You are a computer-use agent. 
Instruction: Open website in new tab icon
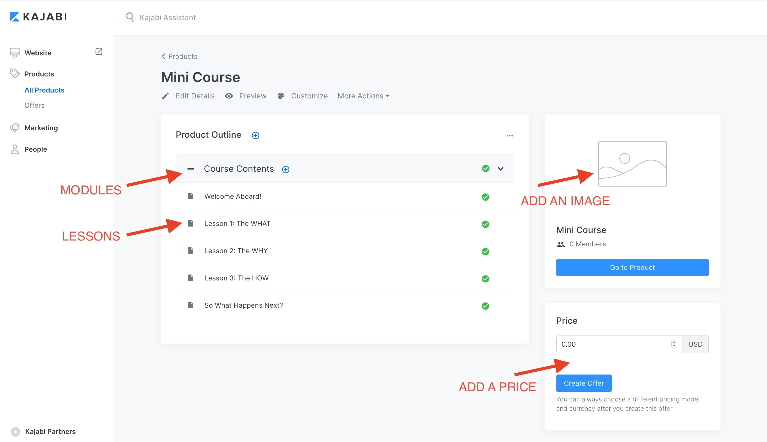coord(99,52)
